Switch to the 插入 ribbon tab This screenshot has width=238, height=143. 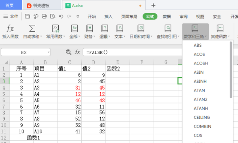(108, 17)
